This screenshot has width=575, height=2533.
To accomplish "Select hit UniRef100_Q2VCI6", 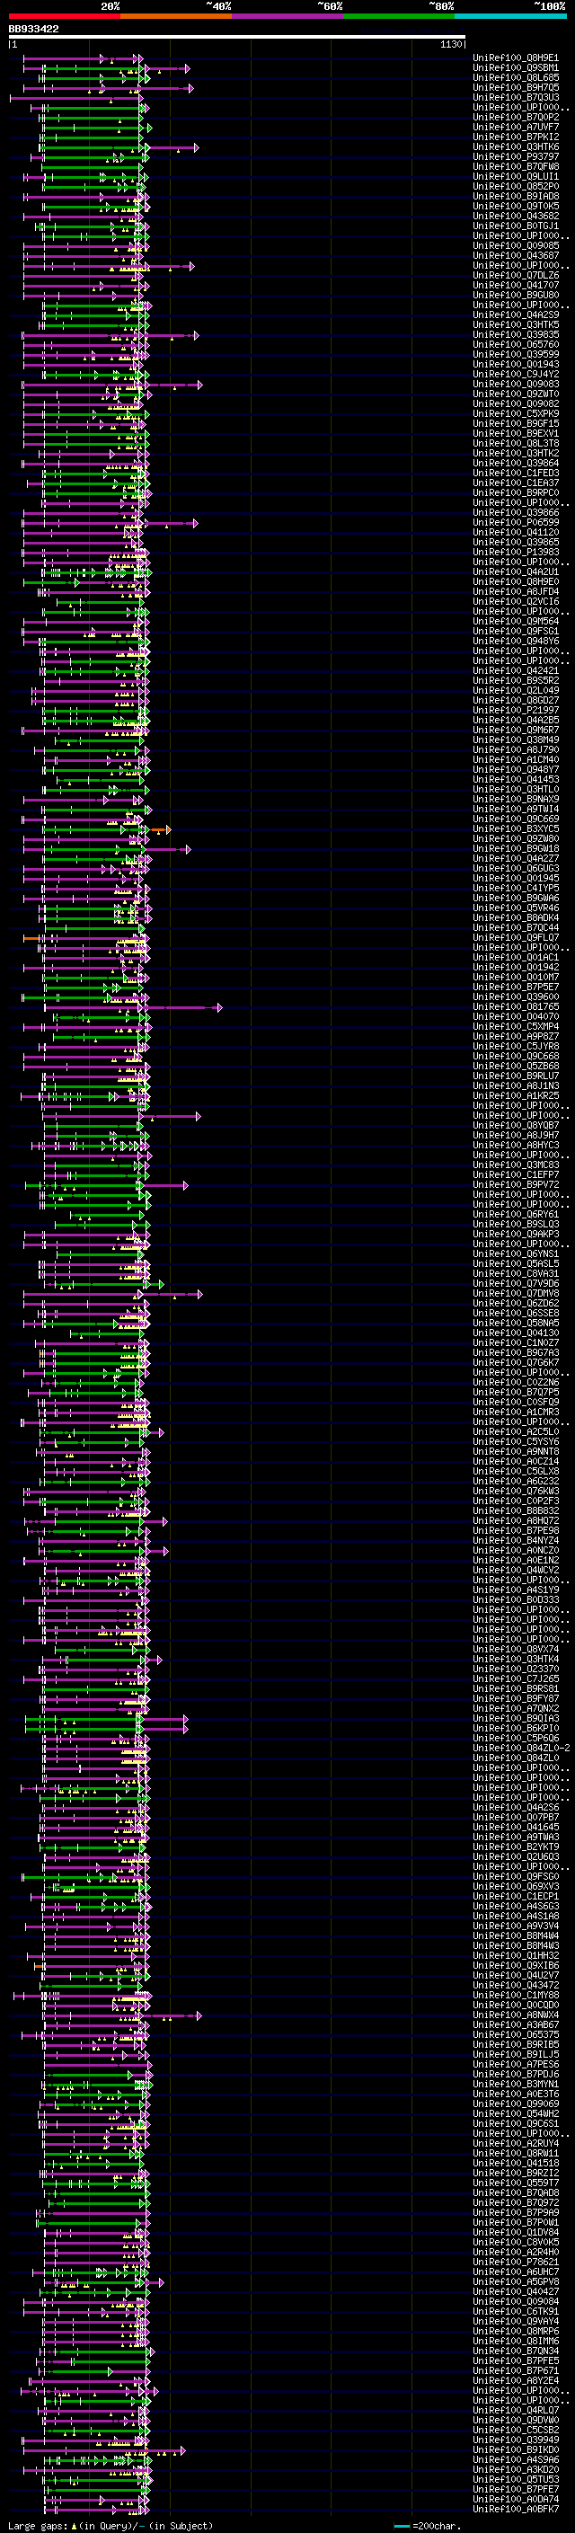I will pos(516,602).
